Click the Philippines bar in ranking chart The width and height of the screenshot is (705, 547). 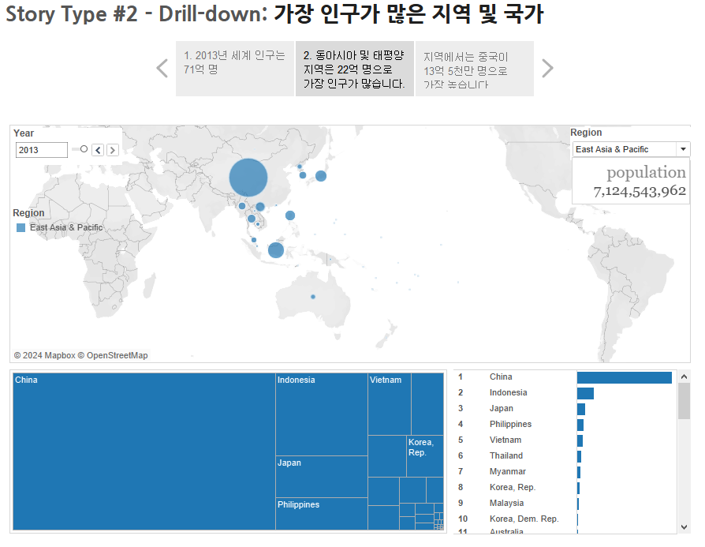click(580, 425)
